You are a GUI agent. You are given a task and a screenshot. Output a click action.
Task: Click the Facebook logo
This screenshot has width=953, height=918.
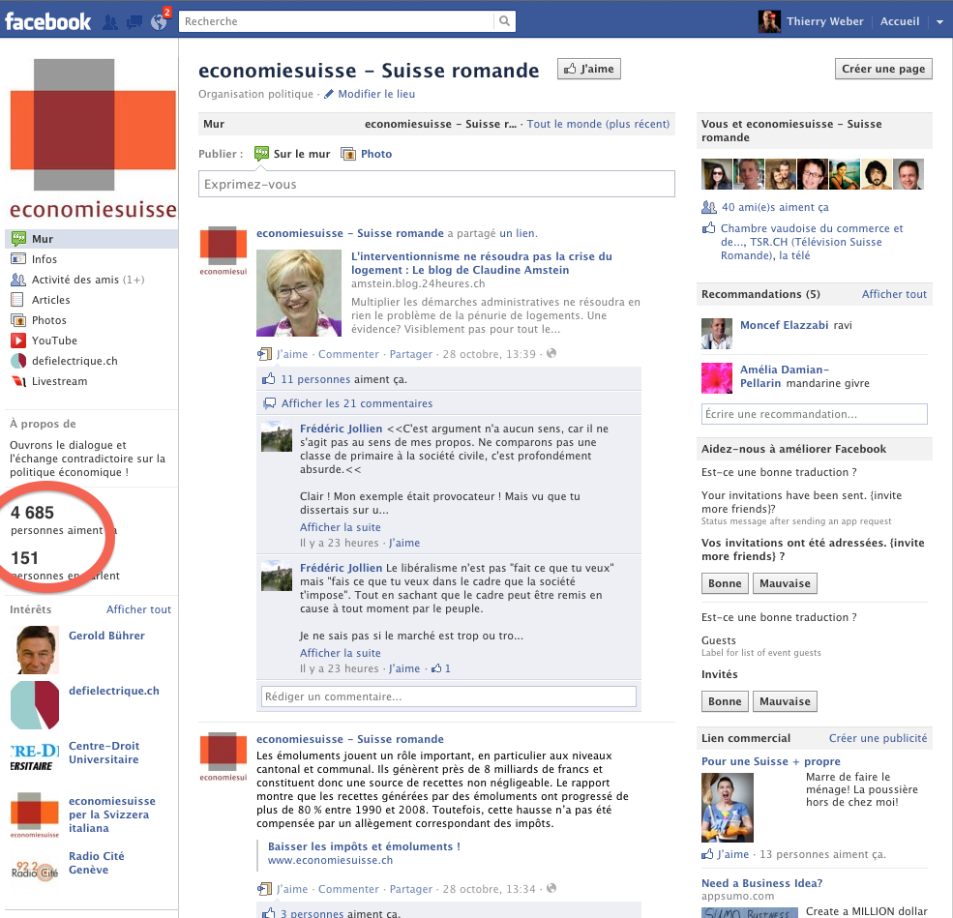point(47,22)
